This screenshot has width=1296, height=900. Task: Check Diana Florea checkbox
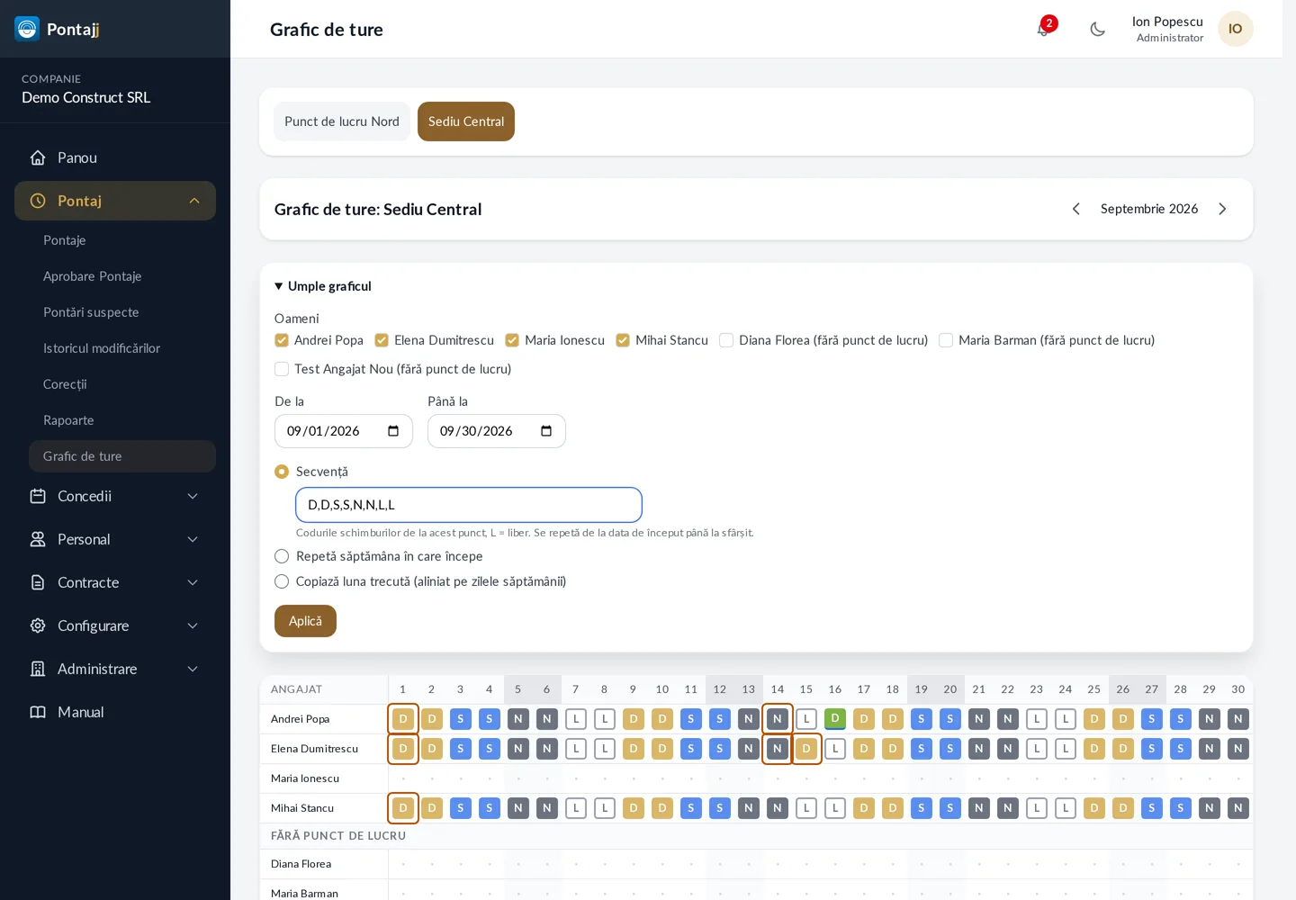[726, 340]
